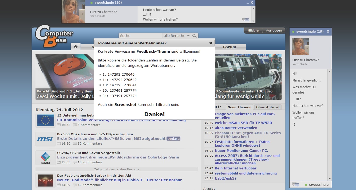Click the '1: 147292 270640' banner ID line
Screen dimensions: 356x190
pyautogui.click(x=122, y=75)
